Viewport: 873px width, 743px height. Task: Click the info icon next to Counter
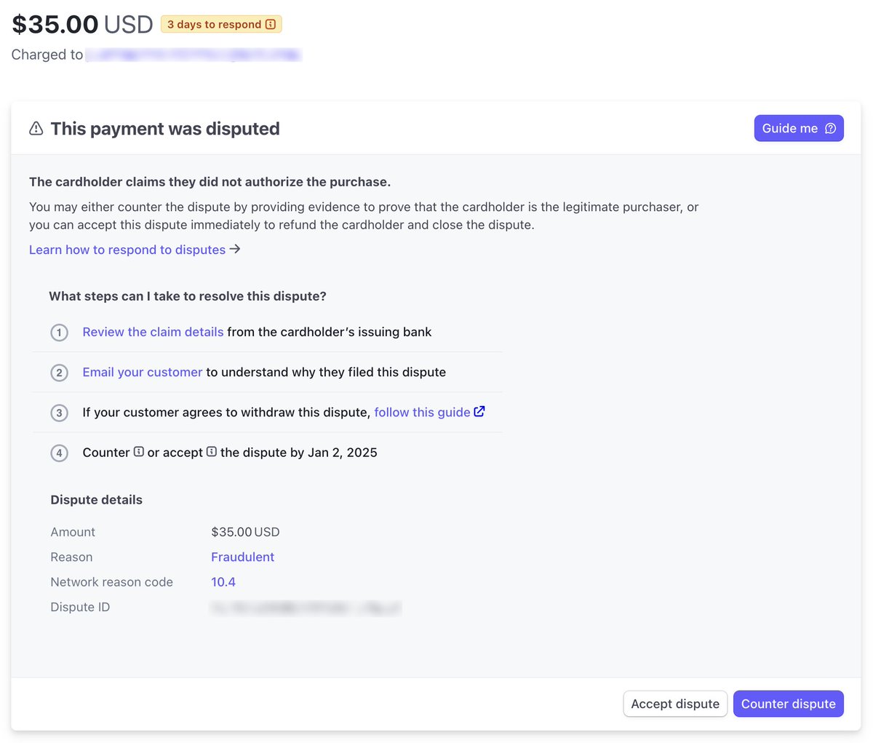click(138, 452)
